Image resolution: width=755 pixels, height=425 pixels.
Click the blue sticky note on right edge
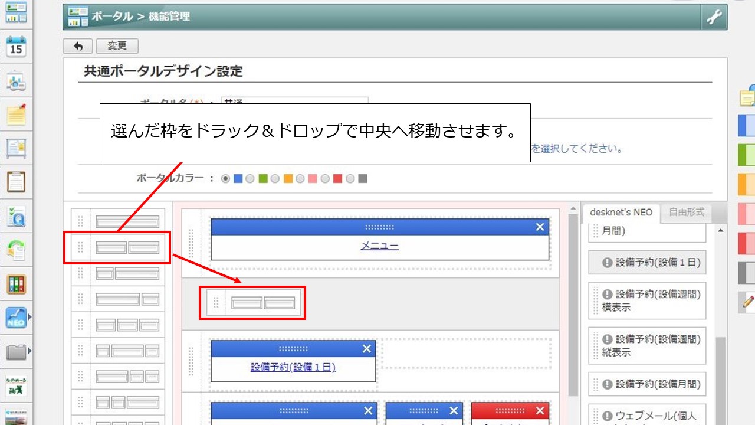click(x=747, y=125)
